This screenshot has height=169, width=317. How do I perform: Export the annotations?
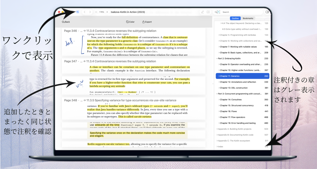pos(147,22)
